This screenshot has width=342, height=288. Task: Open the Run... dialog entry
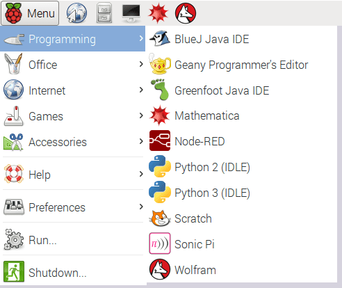point(73,239)
